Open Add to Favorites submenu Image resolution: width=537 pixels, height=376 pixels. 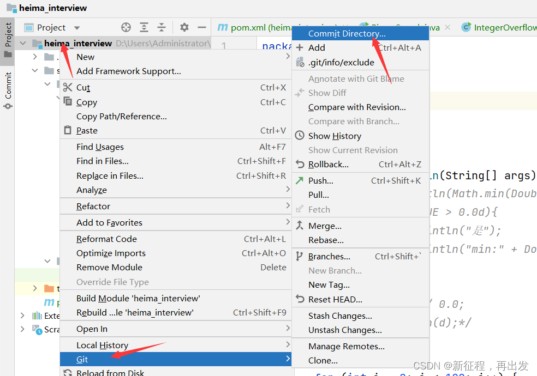[x=176, y=222]
